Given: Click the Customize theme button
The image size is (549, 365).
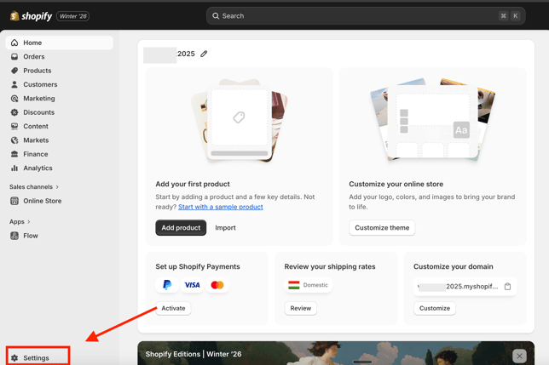Looking at the screenshot, I should pos(382,228).
